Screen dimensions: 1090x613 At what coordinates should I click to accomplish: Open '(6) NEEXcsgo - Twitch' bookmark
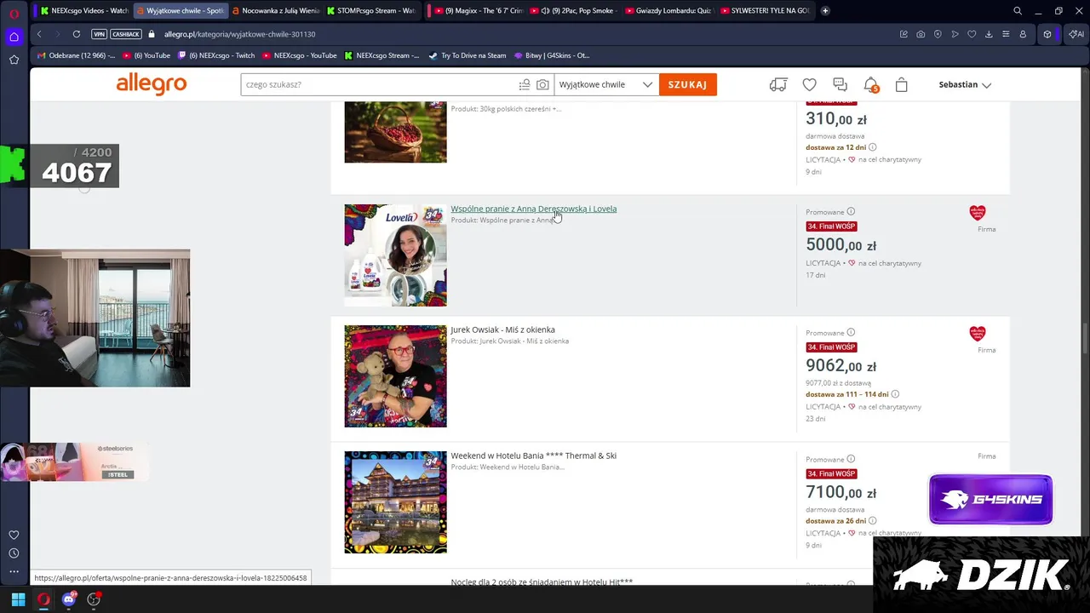click(215, 55)
